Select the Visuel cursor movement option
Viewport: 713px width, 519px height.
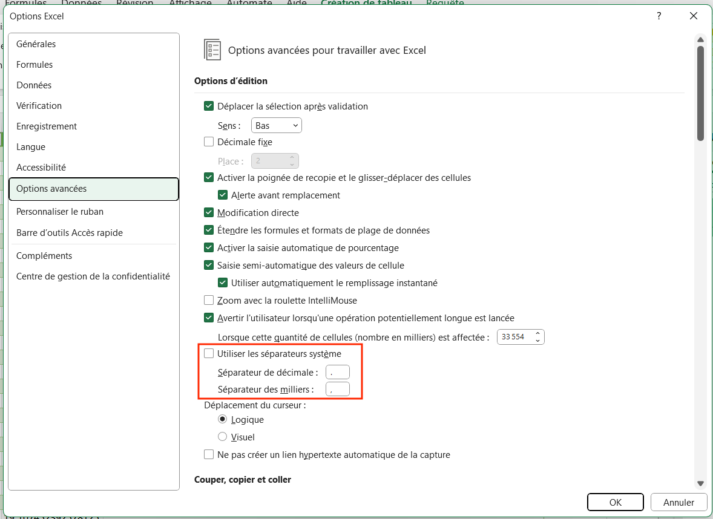point(222,437)
